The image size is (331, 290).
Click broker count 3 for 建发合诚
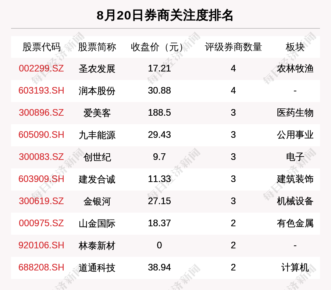(x=233, y=179)
